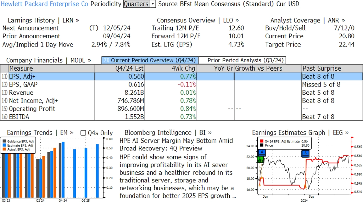Click the green E earnings marker on graph
This screenshot has width=363, height=203.
[260, 159]
